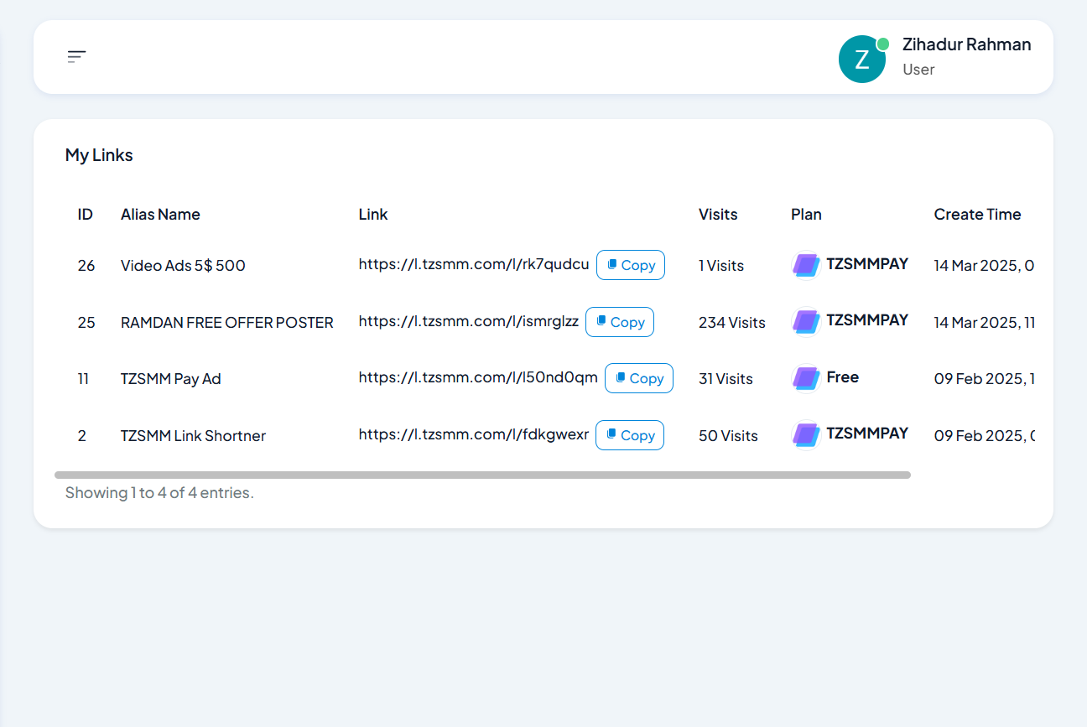Open the sidebar hamburger menu icon
The height and width of the screenshot is (727, 1087).
(76, 56)
